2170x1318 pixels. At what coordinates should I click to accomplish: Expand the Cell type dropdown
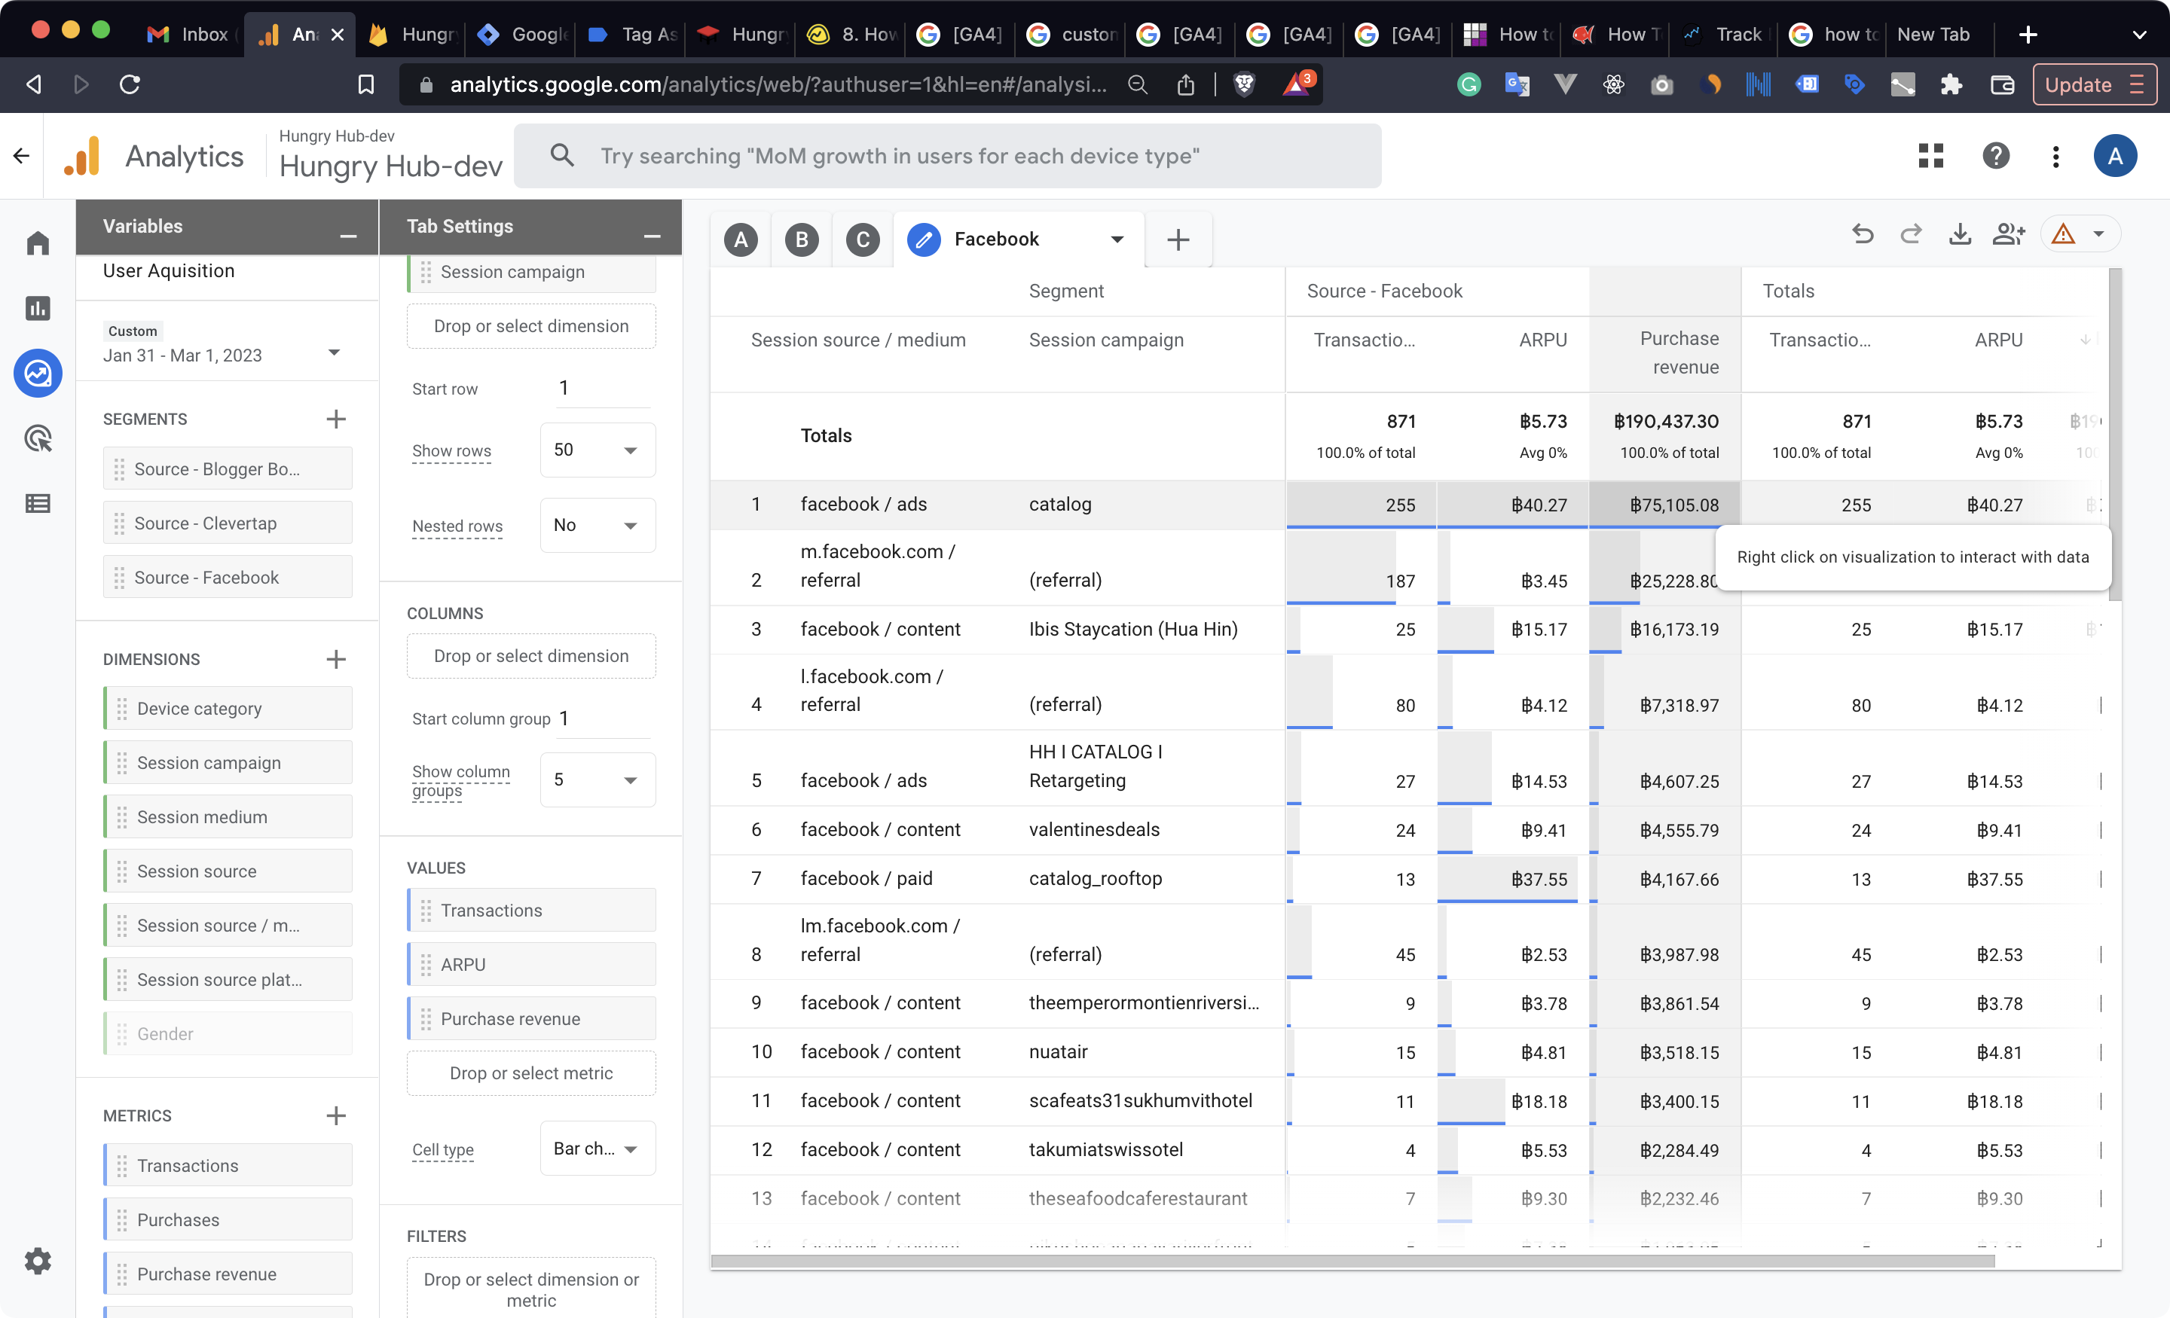pos(597,1149)
